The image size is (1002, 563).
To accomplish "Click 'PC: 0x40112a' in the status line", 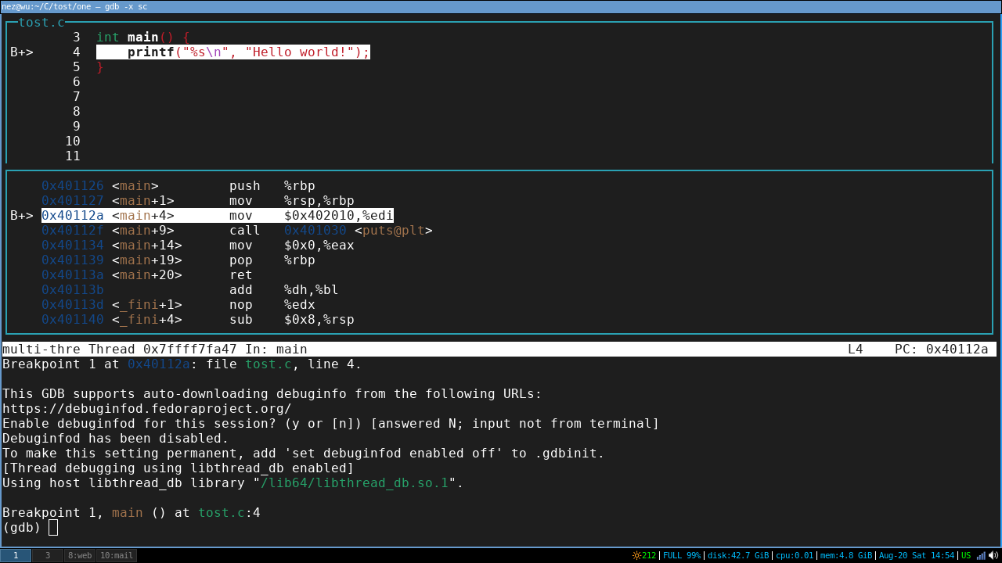I will 942,350.
